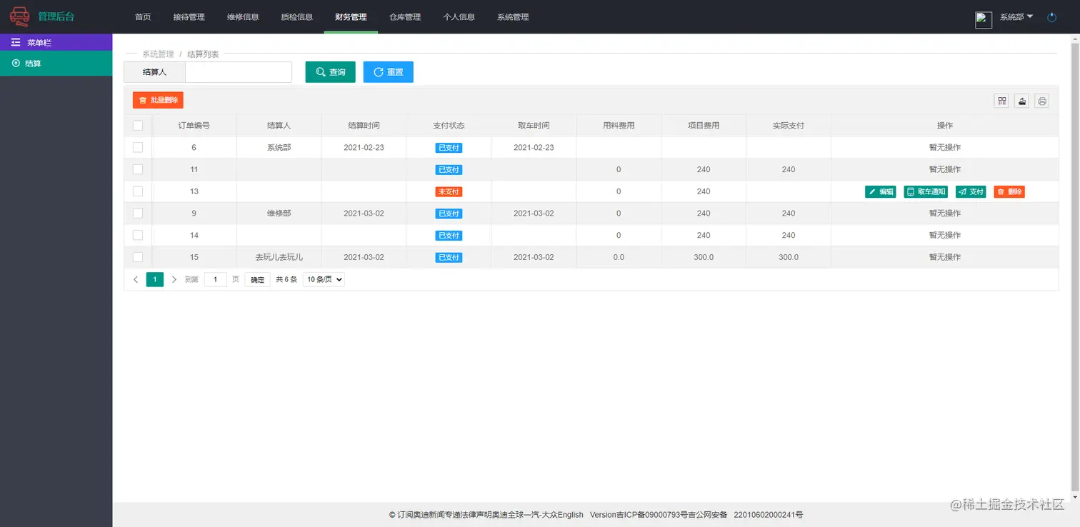Click 支付 for order 13
1080x527 pixels.
(x=971, y=191)
